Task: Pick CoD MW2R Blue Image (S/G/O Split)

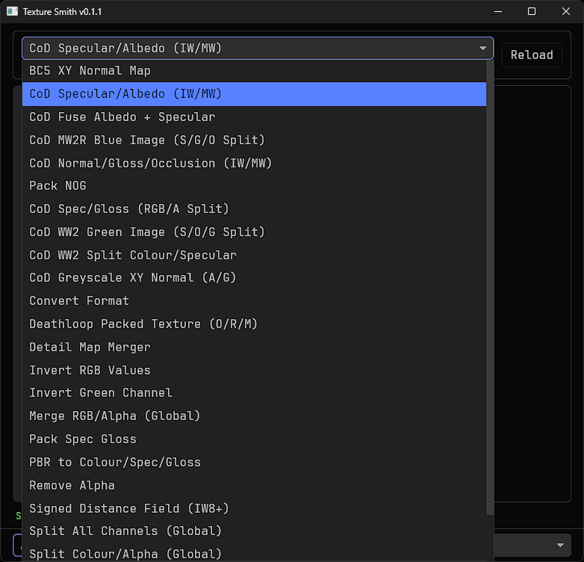Action: [x=255, y=140]
